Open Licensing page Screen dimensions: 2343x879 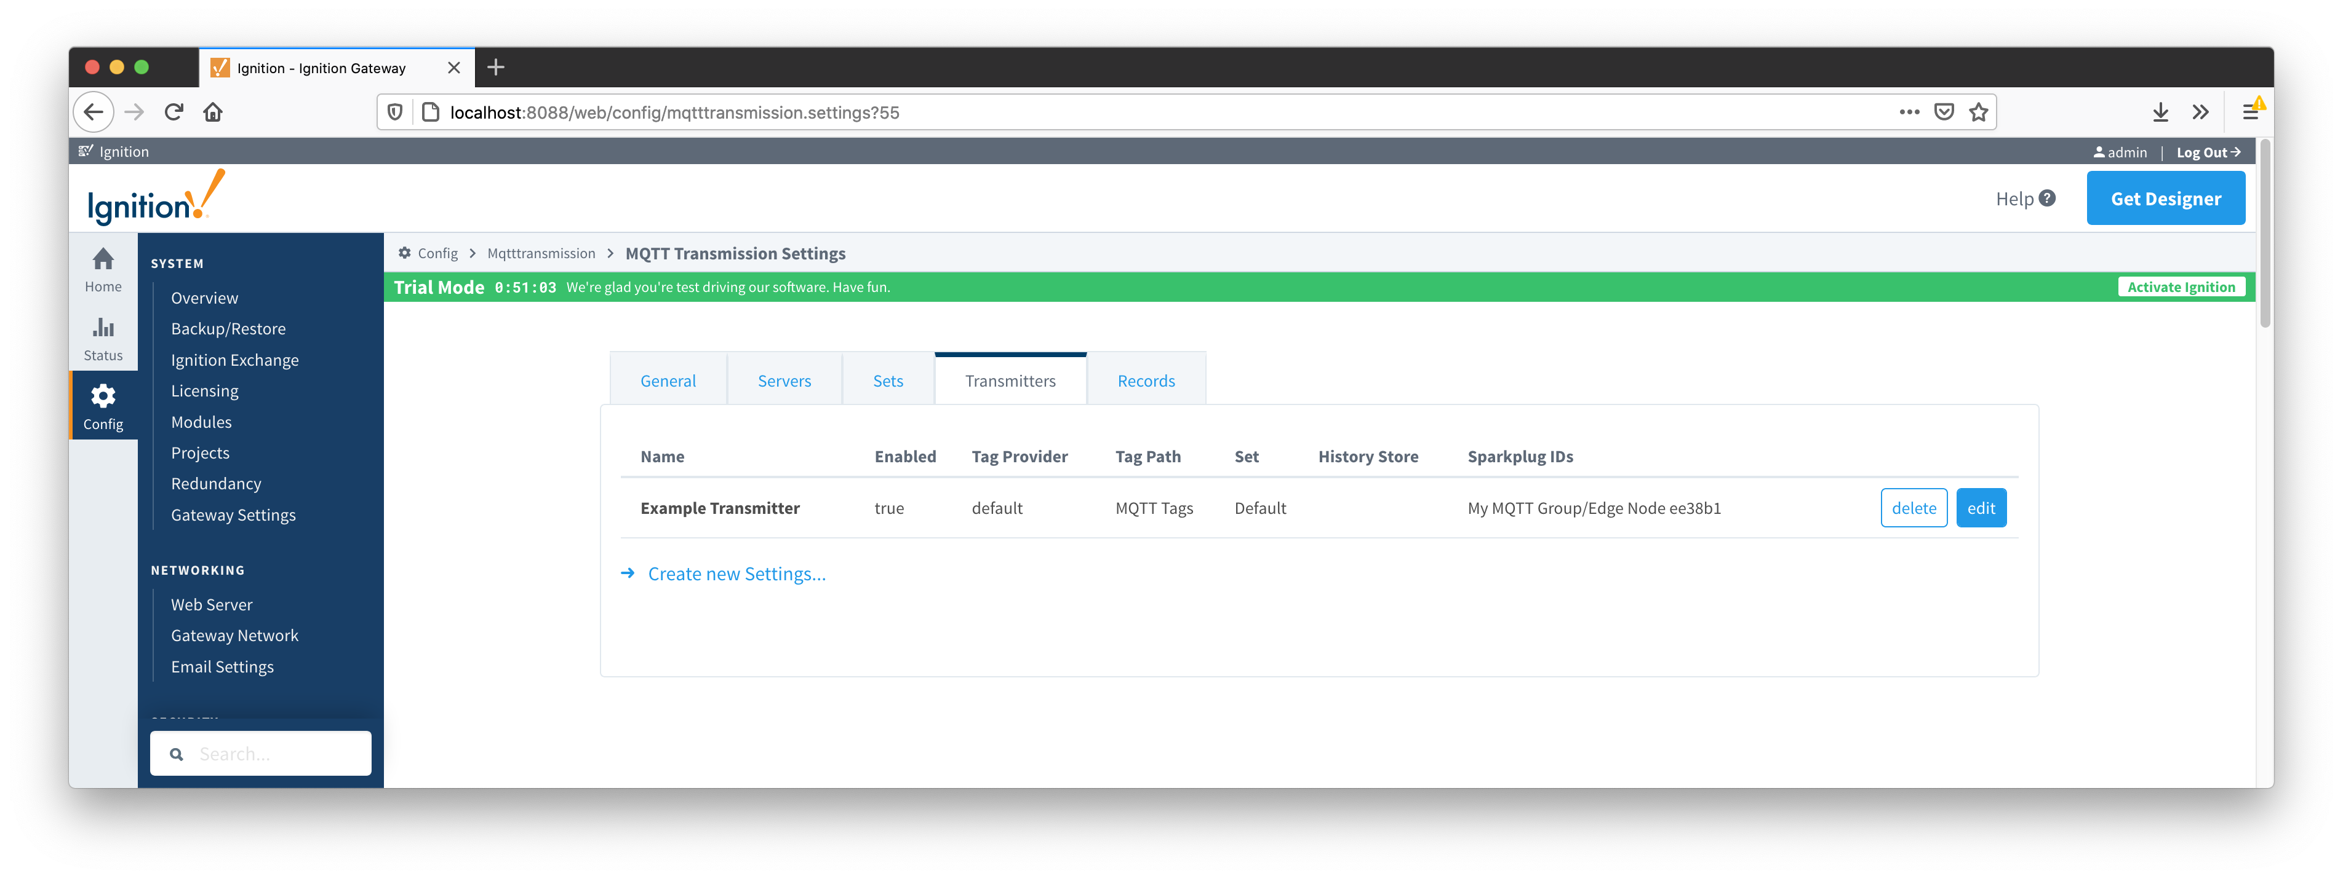point(205,391)
